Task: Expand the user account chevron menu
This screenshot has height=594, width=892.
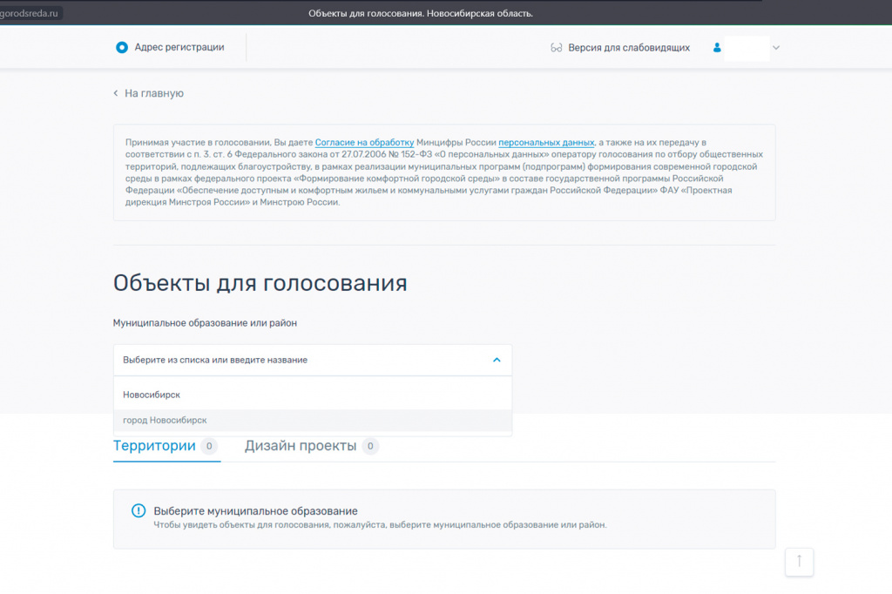Action: (776, 48)
